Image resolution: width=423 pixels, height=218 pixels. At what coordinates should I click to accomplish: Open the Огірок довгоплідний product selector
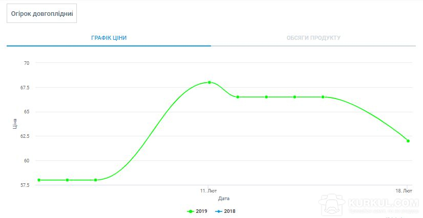pyautogui.click(x=41, y=13)
